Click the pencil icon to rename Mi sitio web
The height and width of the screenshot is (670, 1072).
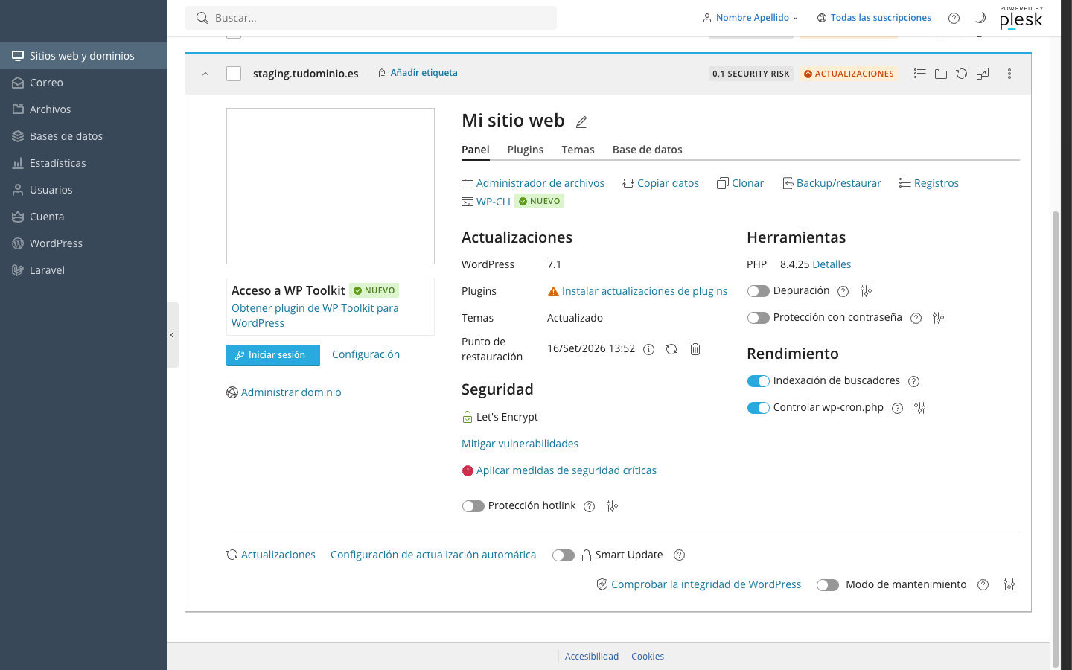(581, 121)
